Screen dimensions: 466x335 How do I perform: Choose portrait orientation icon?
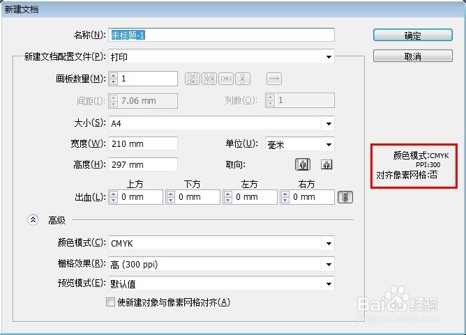pyautogui.click(x=303, y=164)
